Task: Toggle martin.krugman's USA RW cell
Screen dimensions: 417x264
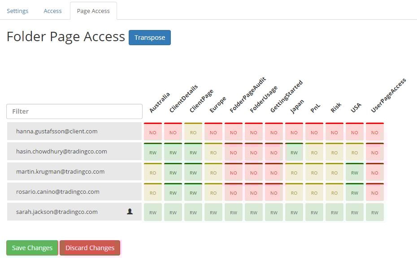Action: pos(355,172)
